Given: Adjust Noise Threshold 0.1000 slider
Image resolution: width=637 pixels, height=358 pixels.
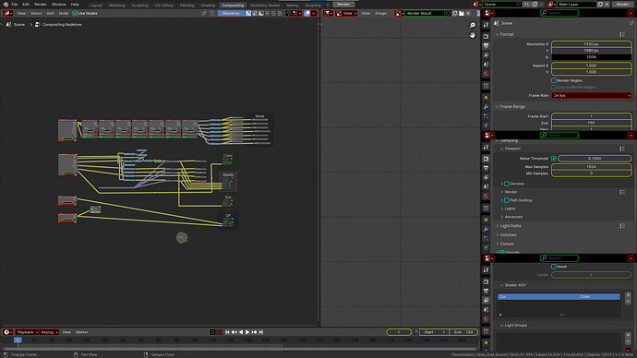Looking at the screenshot, I should [595, 159].
